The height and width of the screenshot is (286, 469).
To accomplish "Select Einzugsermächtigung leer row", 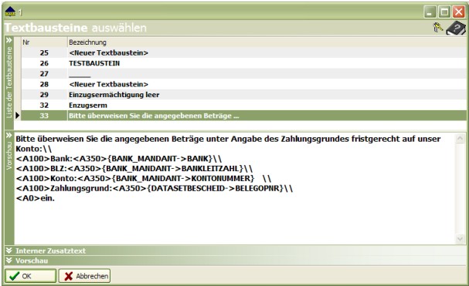I will 244,95.
